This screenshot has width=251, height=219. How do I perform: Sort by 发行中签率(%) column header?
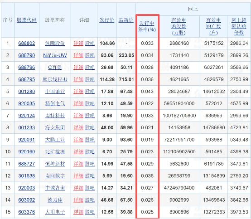(147, 26)
